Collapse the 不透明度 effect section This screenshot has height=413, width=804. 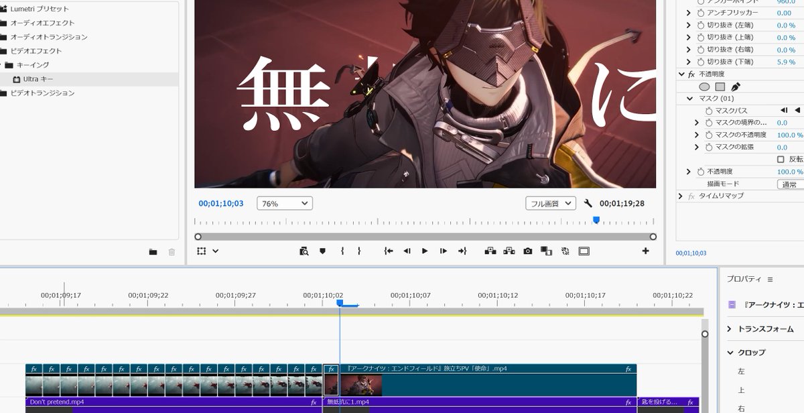[x=681, y=74]
